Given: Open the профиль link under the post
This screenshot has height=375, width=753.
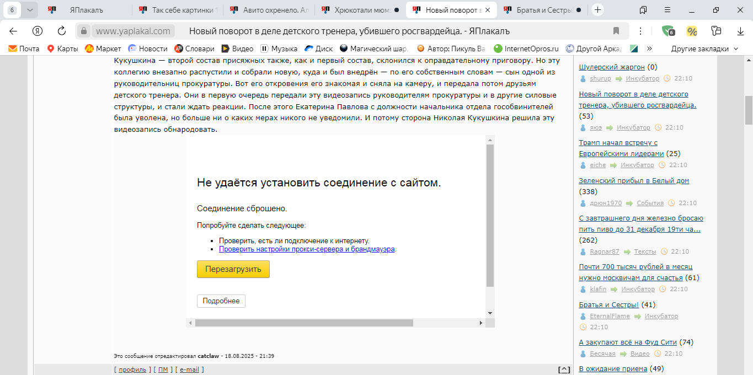Looking at the screenshot, I should 132,369.
